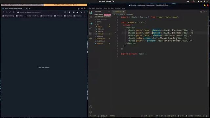Click the feedback icon in status bar
This screenshot has width=210, height=118.
coord(203,116)
